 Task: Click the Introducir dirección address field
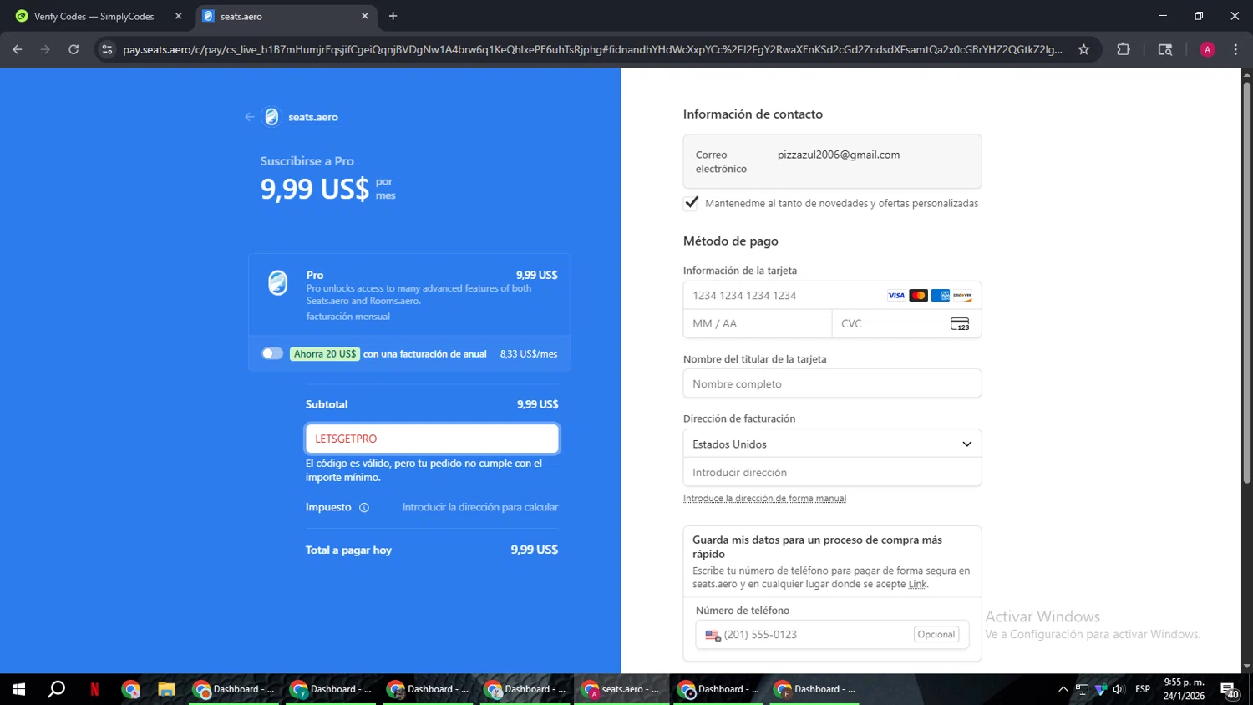832,472
